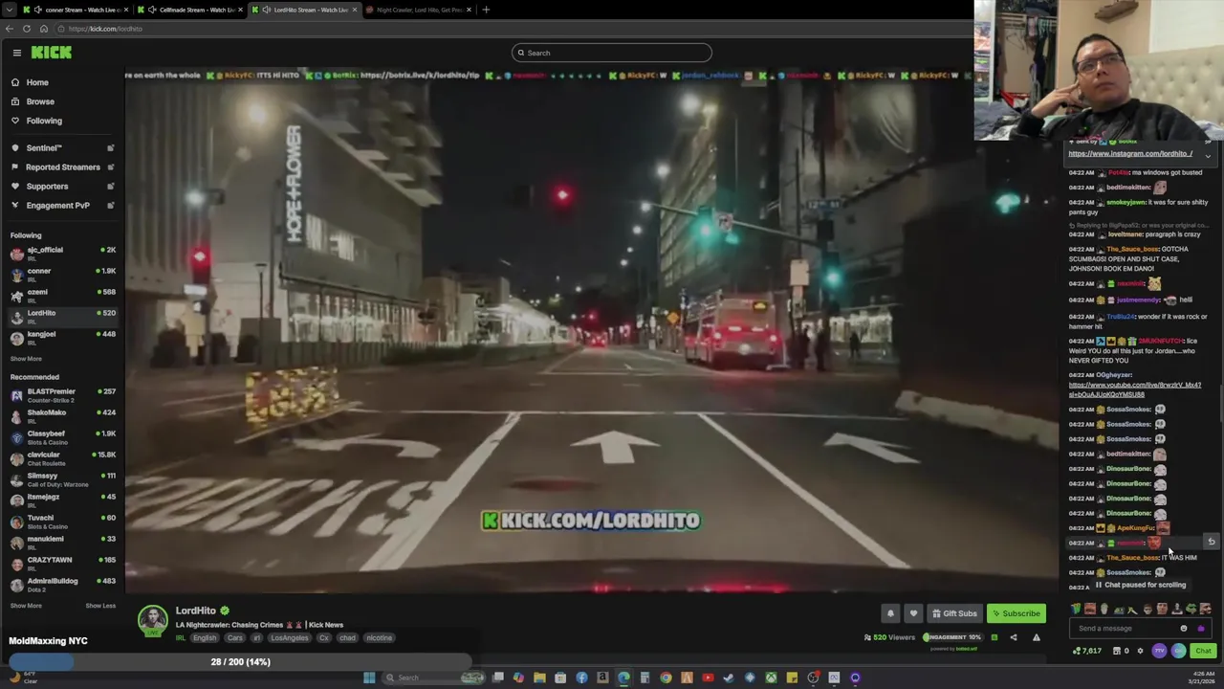Image resolution: width=1224 pixels, height=689 pixels.
Task: Click the 28 / 200 progress bar
Action: click(x=241, y=662)
